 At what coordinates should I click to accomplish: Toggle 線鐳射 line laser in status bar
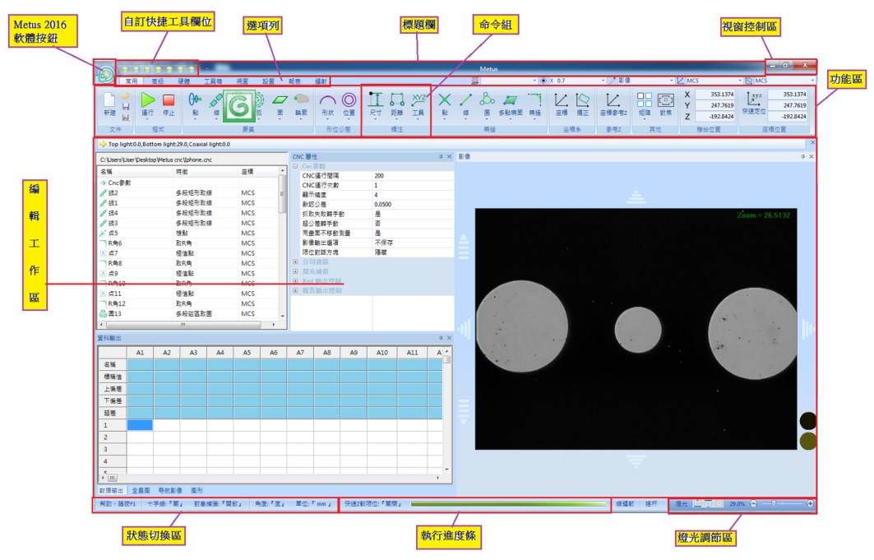[x=626, y=504]
